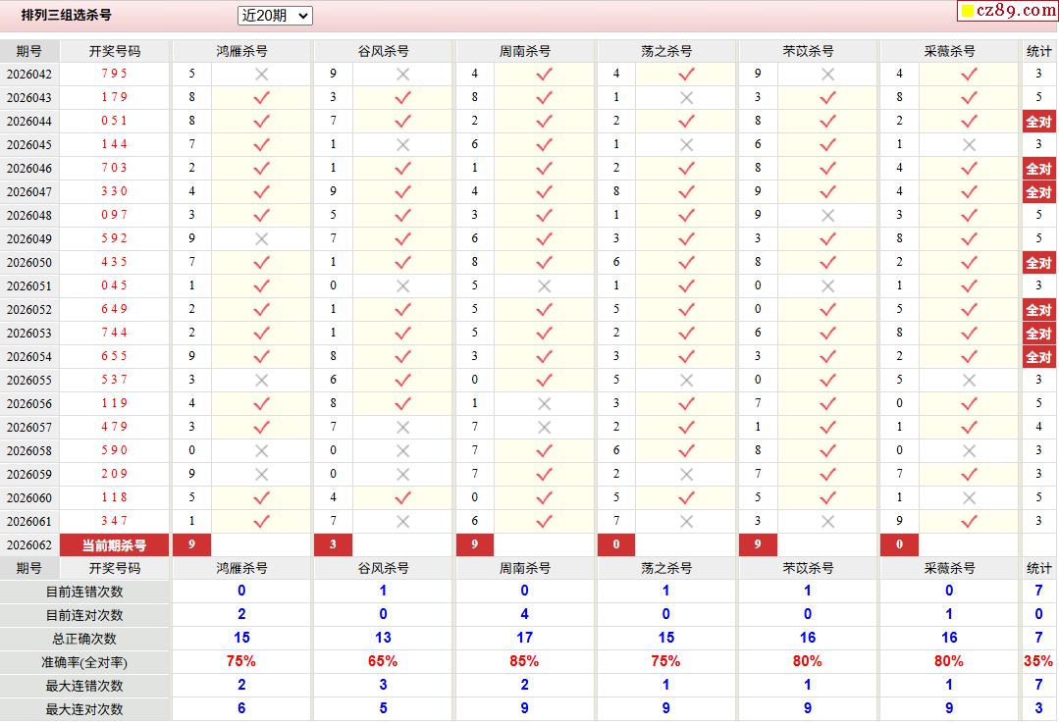Click 采薇杀号 cross mark in row 2026055
Viewport: 1059px width, 723px height.
tap(969, 380)
